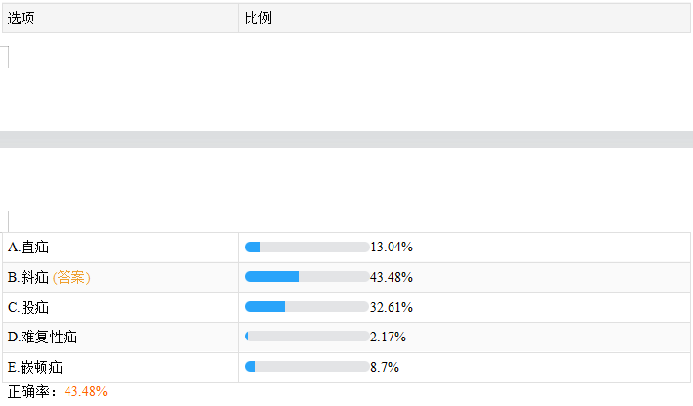This screenshot has height=406, width=693.
Task: Click the 8.7% percentage value
Action: click(385, 367)
